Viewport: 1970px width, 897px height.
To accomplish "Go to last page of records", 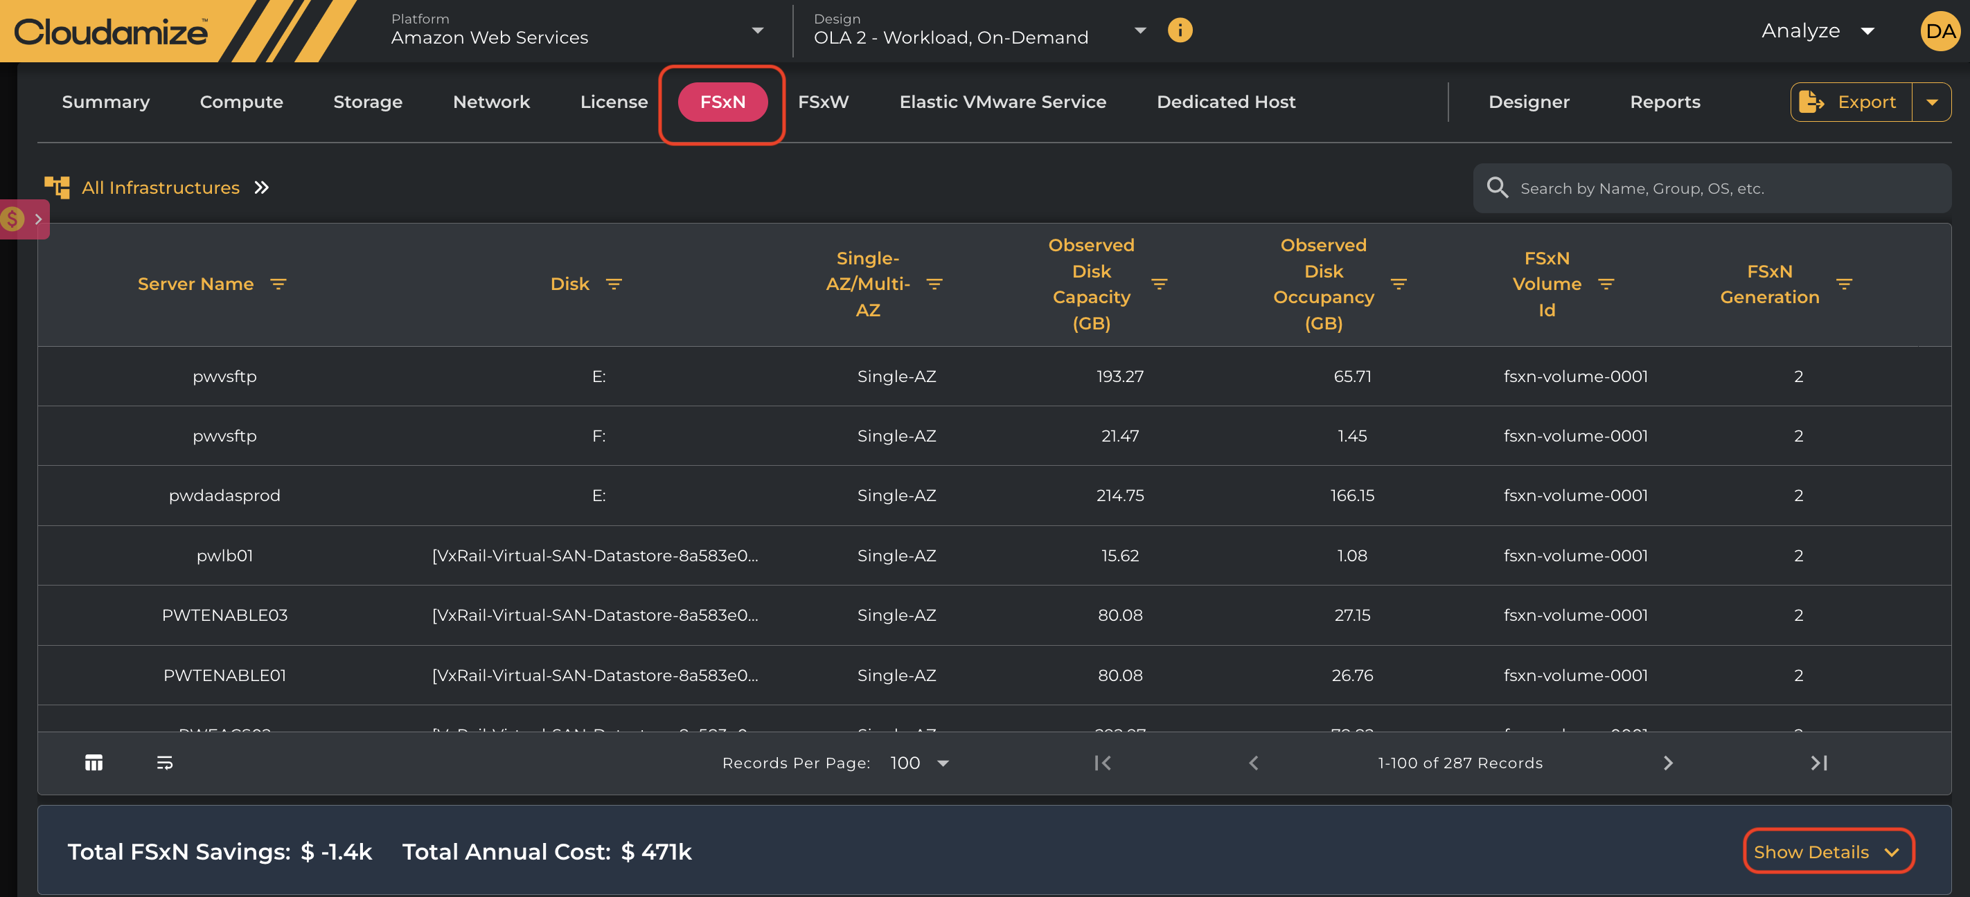I will [x=1818, y=763].
